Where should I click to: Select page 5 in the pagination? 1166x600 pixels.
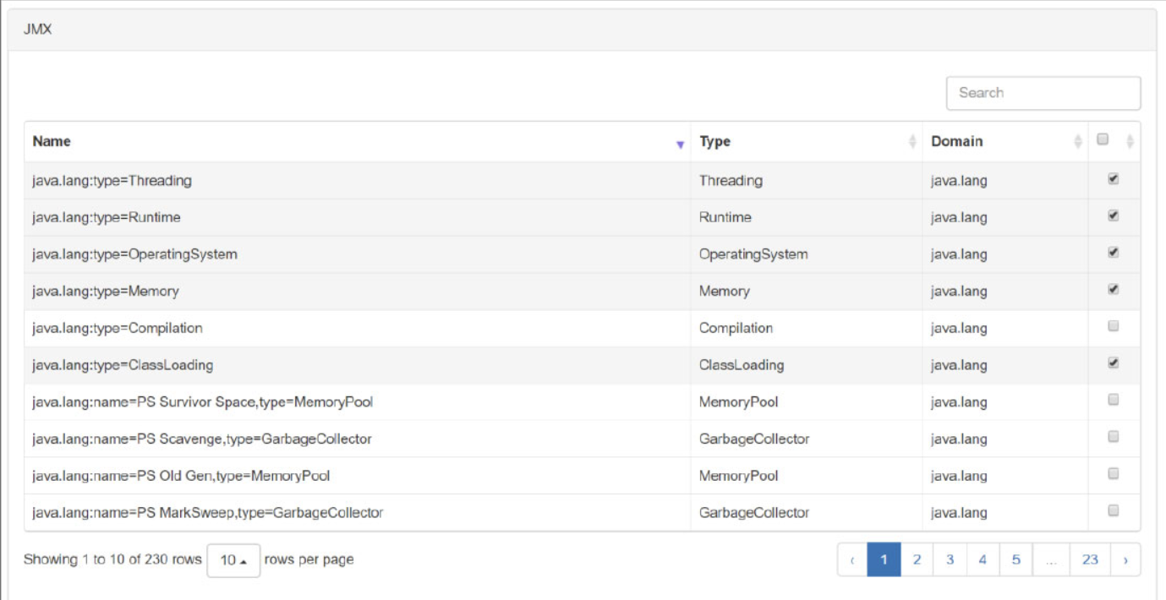(1015, 559)
